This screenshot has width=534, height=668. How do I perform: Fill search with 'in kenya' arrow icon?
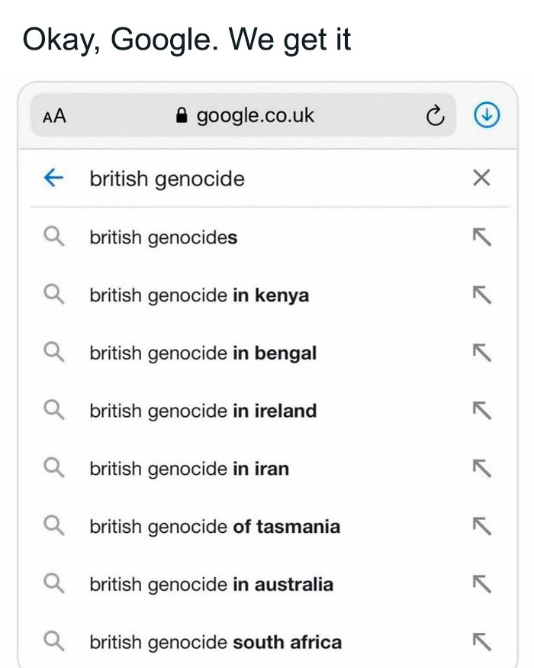click(x=480, y=295)
